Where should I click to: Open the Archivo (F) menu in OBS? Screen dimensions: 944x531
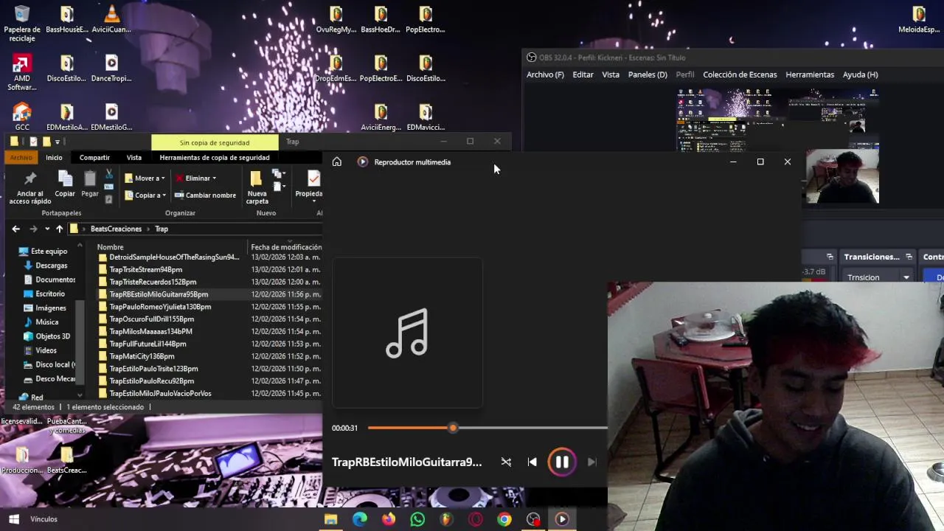click(545, 74)
